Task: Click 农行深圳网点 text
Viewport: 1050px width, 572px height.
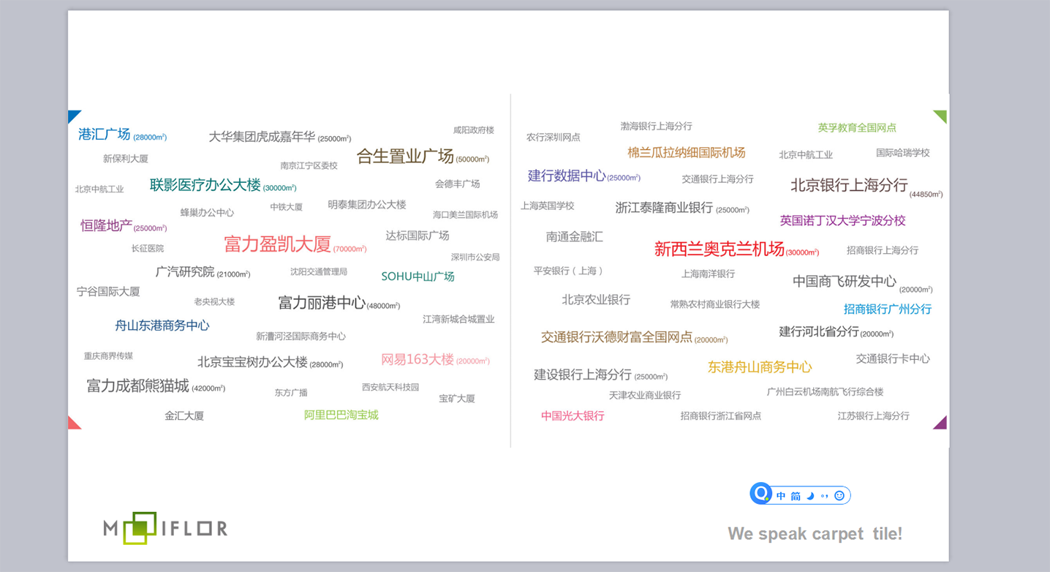Action: (x=554, y=138)
